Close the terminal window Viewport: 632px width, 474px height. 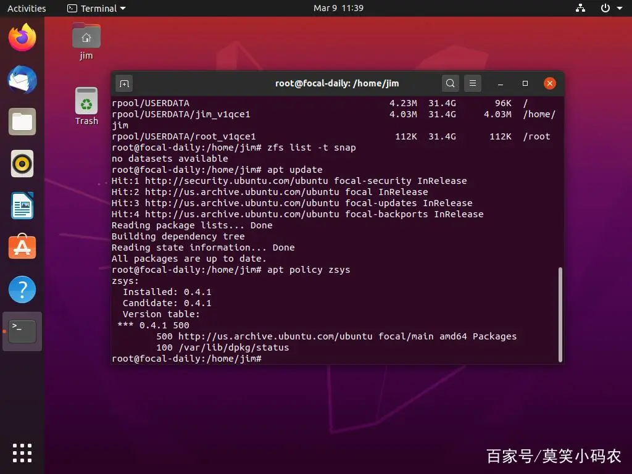[x=550, y=83]
